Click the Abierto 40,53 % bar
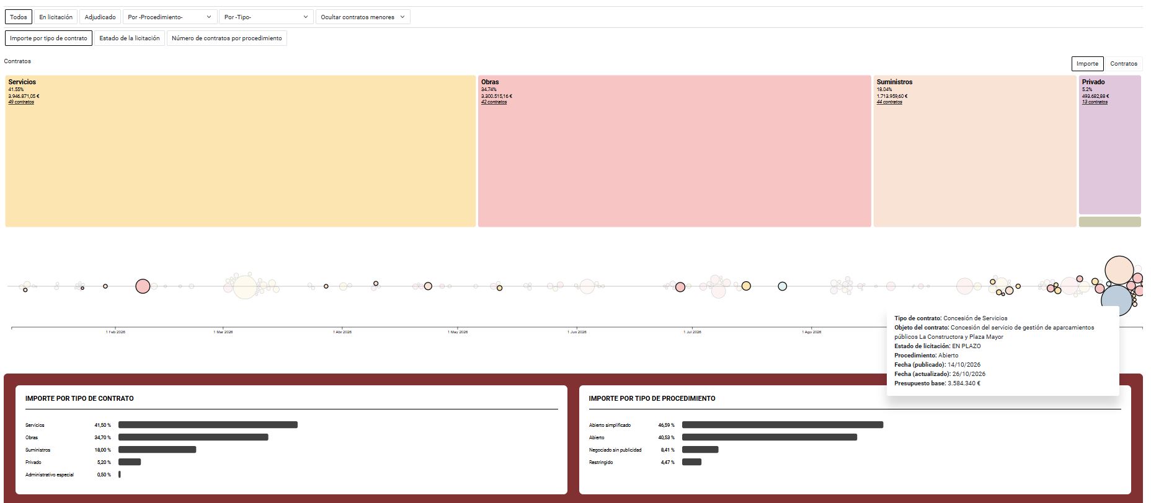The width and height of the screenshot is (1151, 503). click(x=770, y=437)
